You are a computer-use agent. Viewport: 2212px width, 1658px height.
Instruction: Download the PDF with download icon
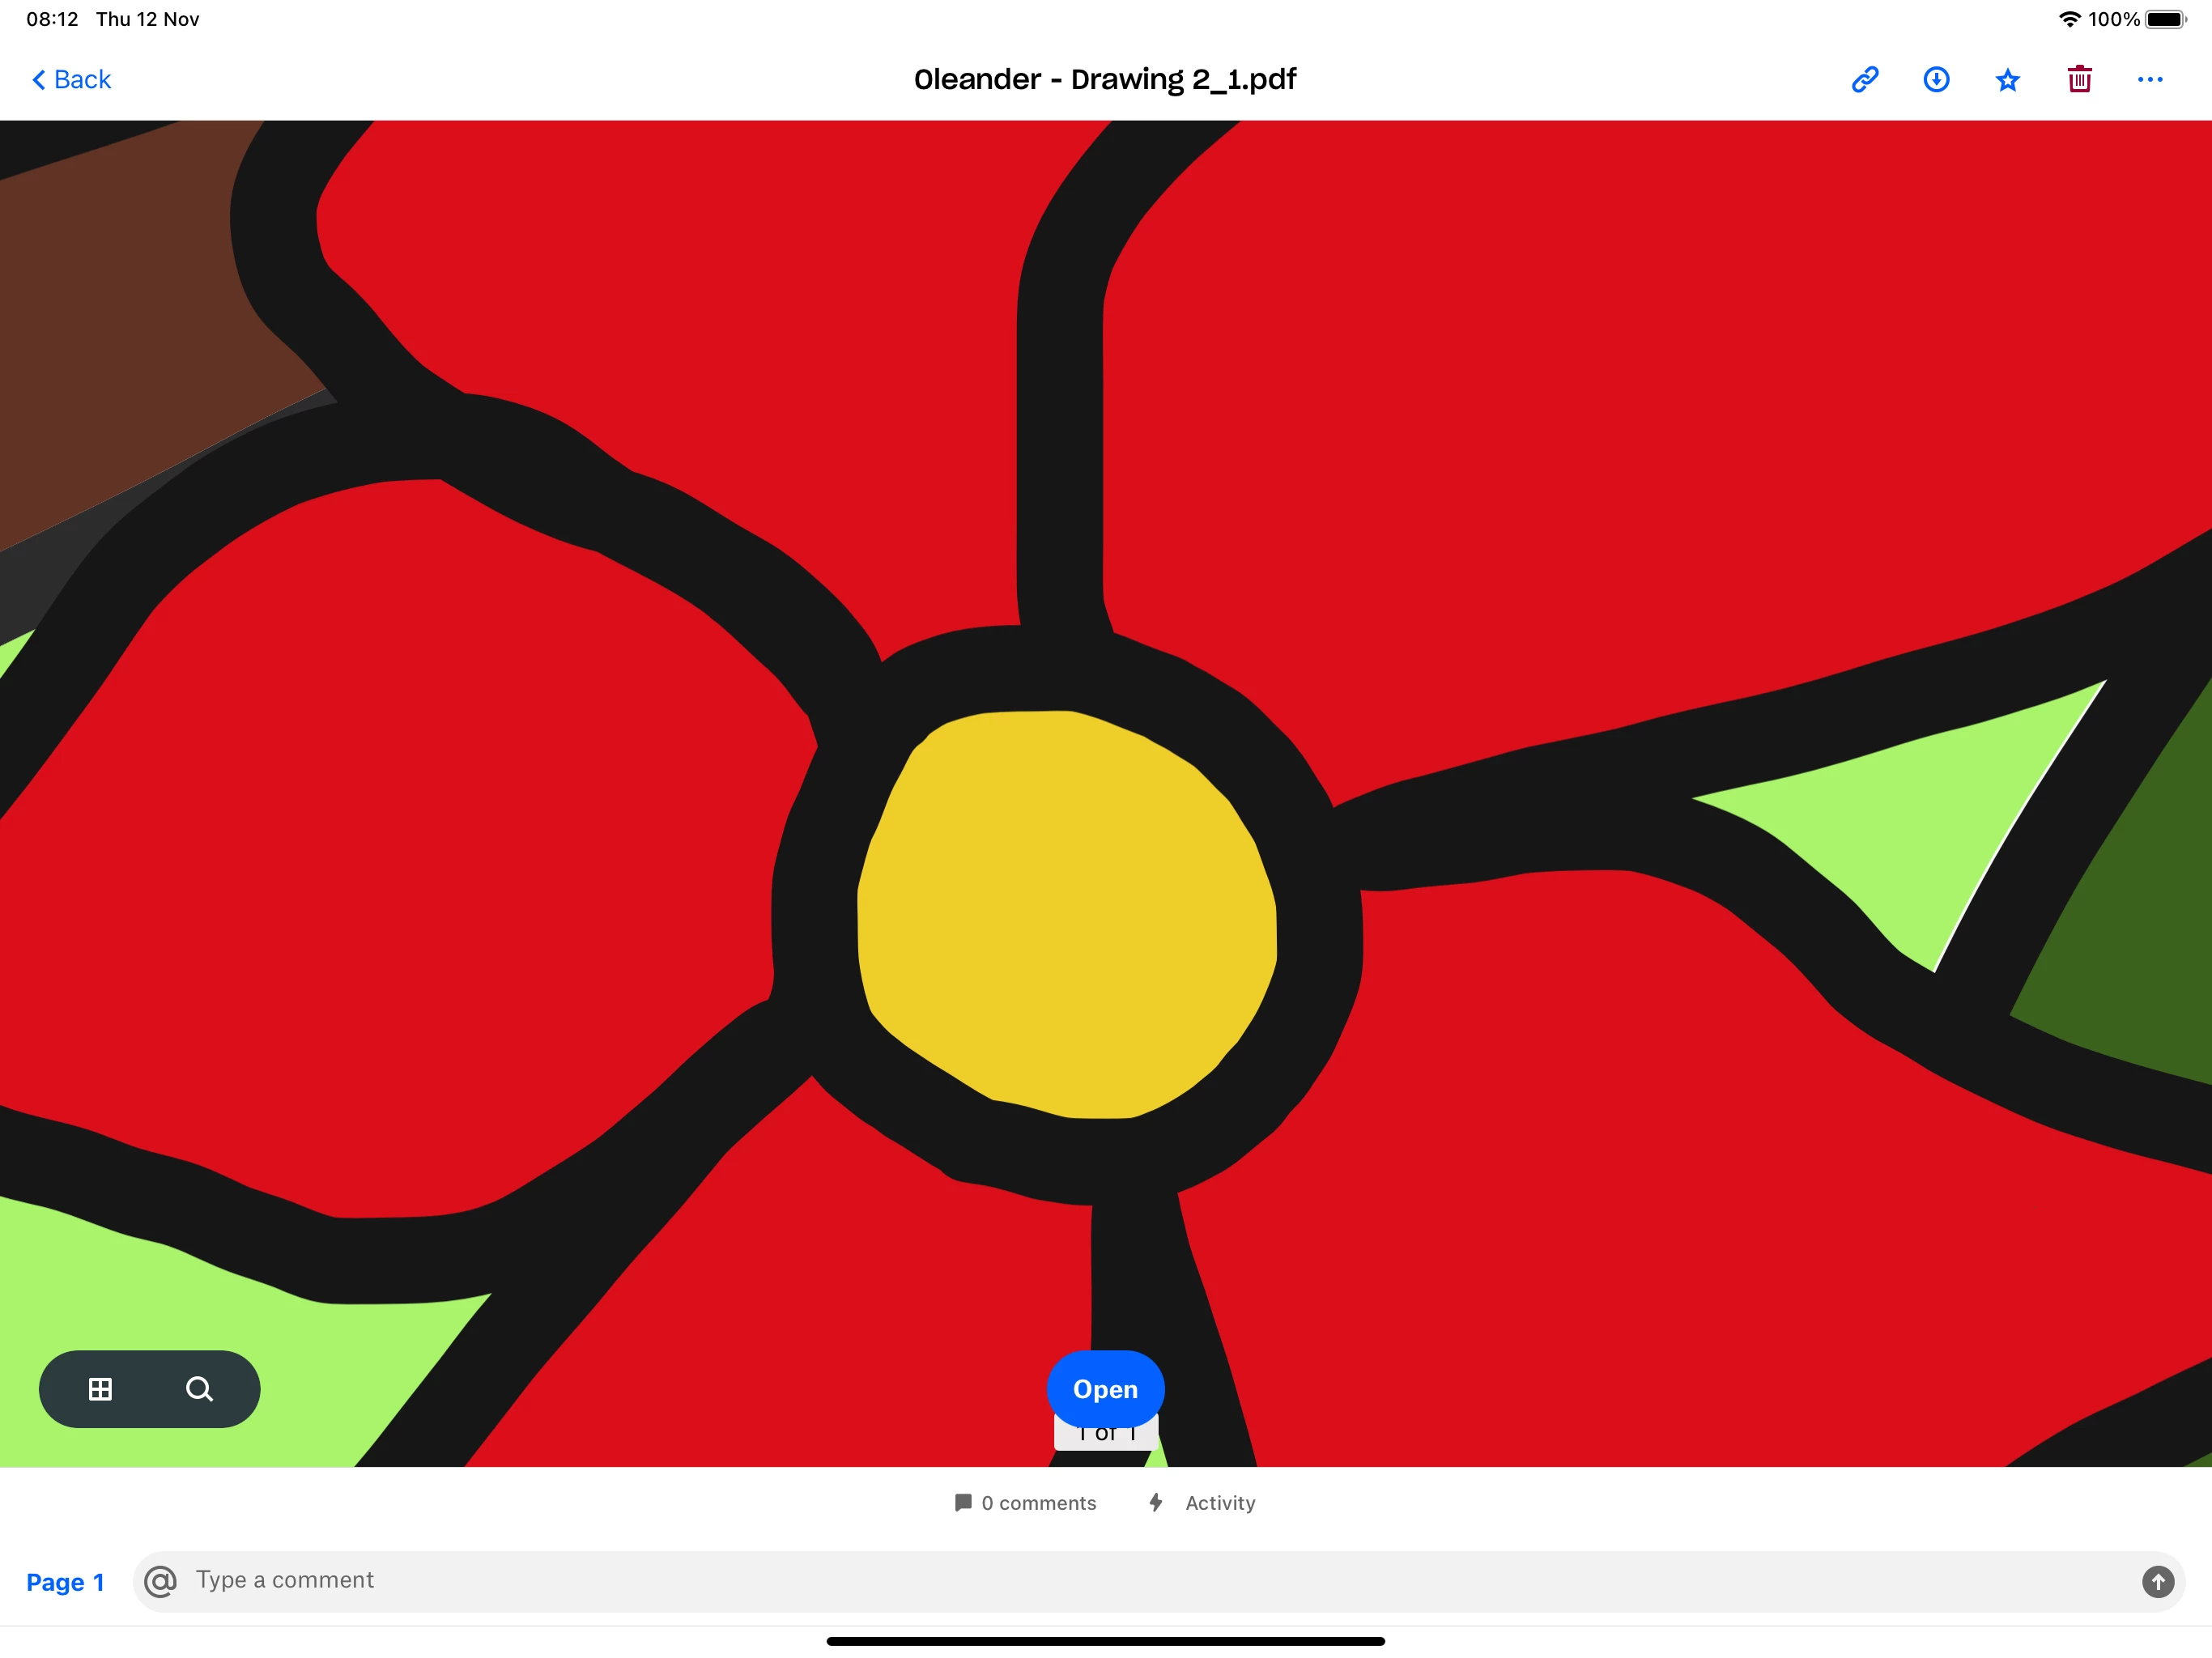pos(1936,80)
